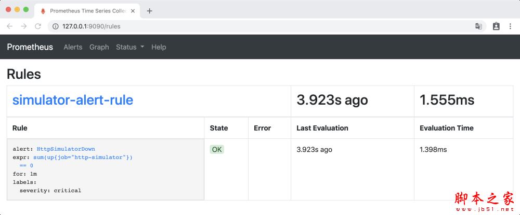Click the Prometheus brand logo text
Screen dimensions: 520x215
[30, 47]
